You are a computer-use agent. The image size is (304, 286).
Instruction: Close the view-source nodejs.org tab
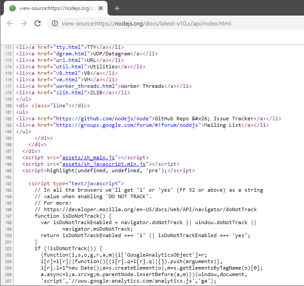click(101, 8)
